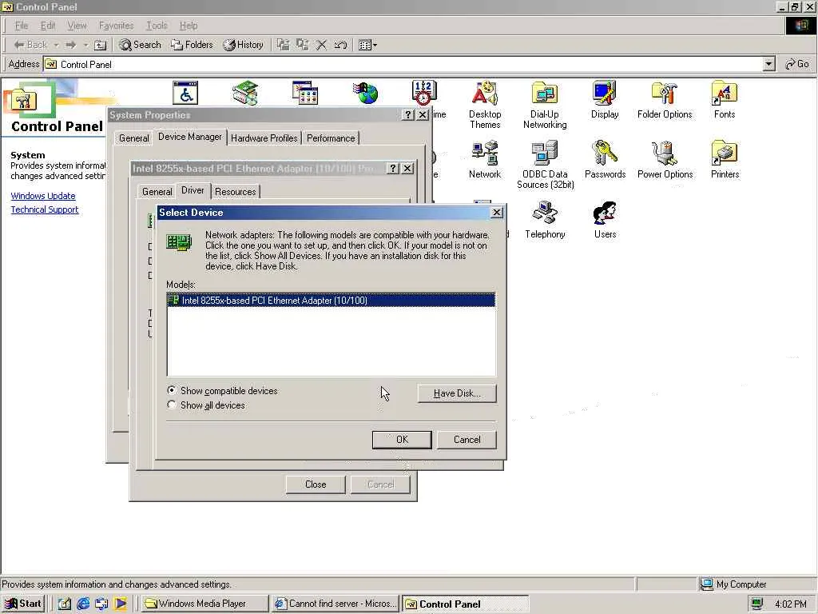Image resolution: width=818 pixels, height=614 pixels.
Task: Expand the Address bar dropdown arrow
Action: point(768,64)
